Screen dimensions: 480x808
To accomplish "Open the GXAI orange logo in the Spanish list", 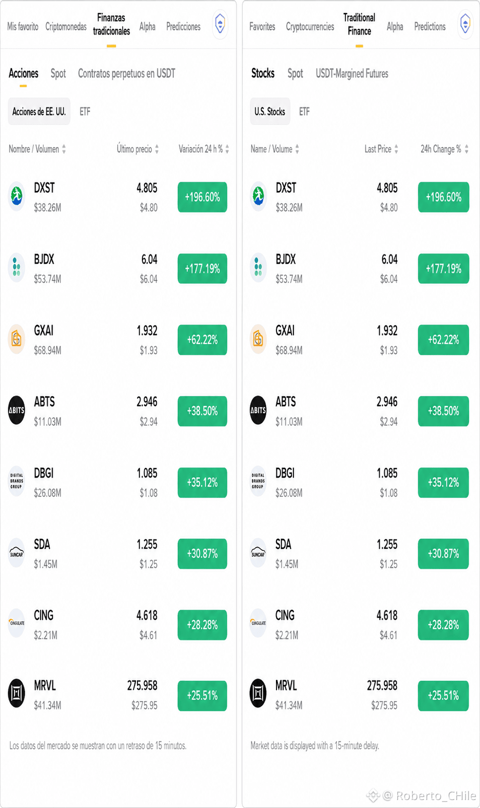I will click(x=17, y=339).
